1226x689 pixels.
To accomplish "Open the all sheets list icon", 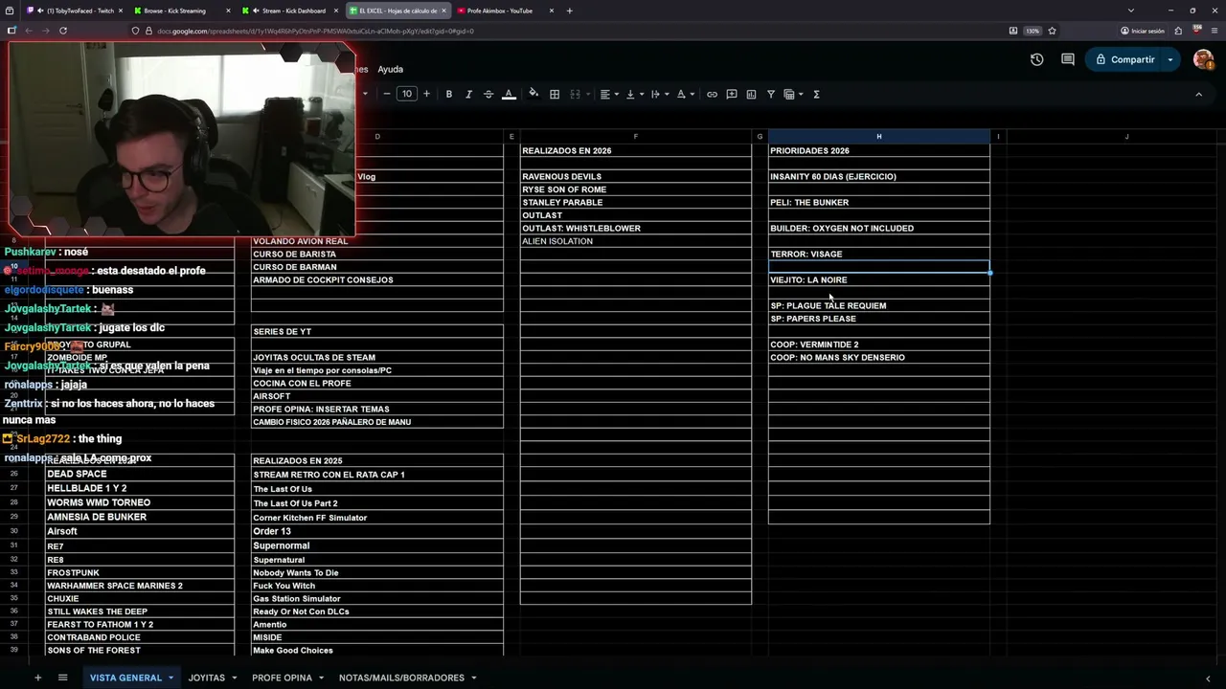I will click(x=62, y=678).
